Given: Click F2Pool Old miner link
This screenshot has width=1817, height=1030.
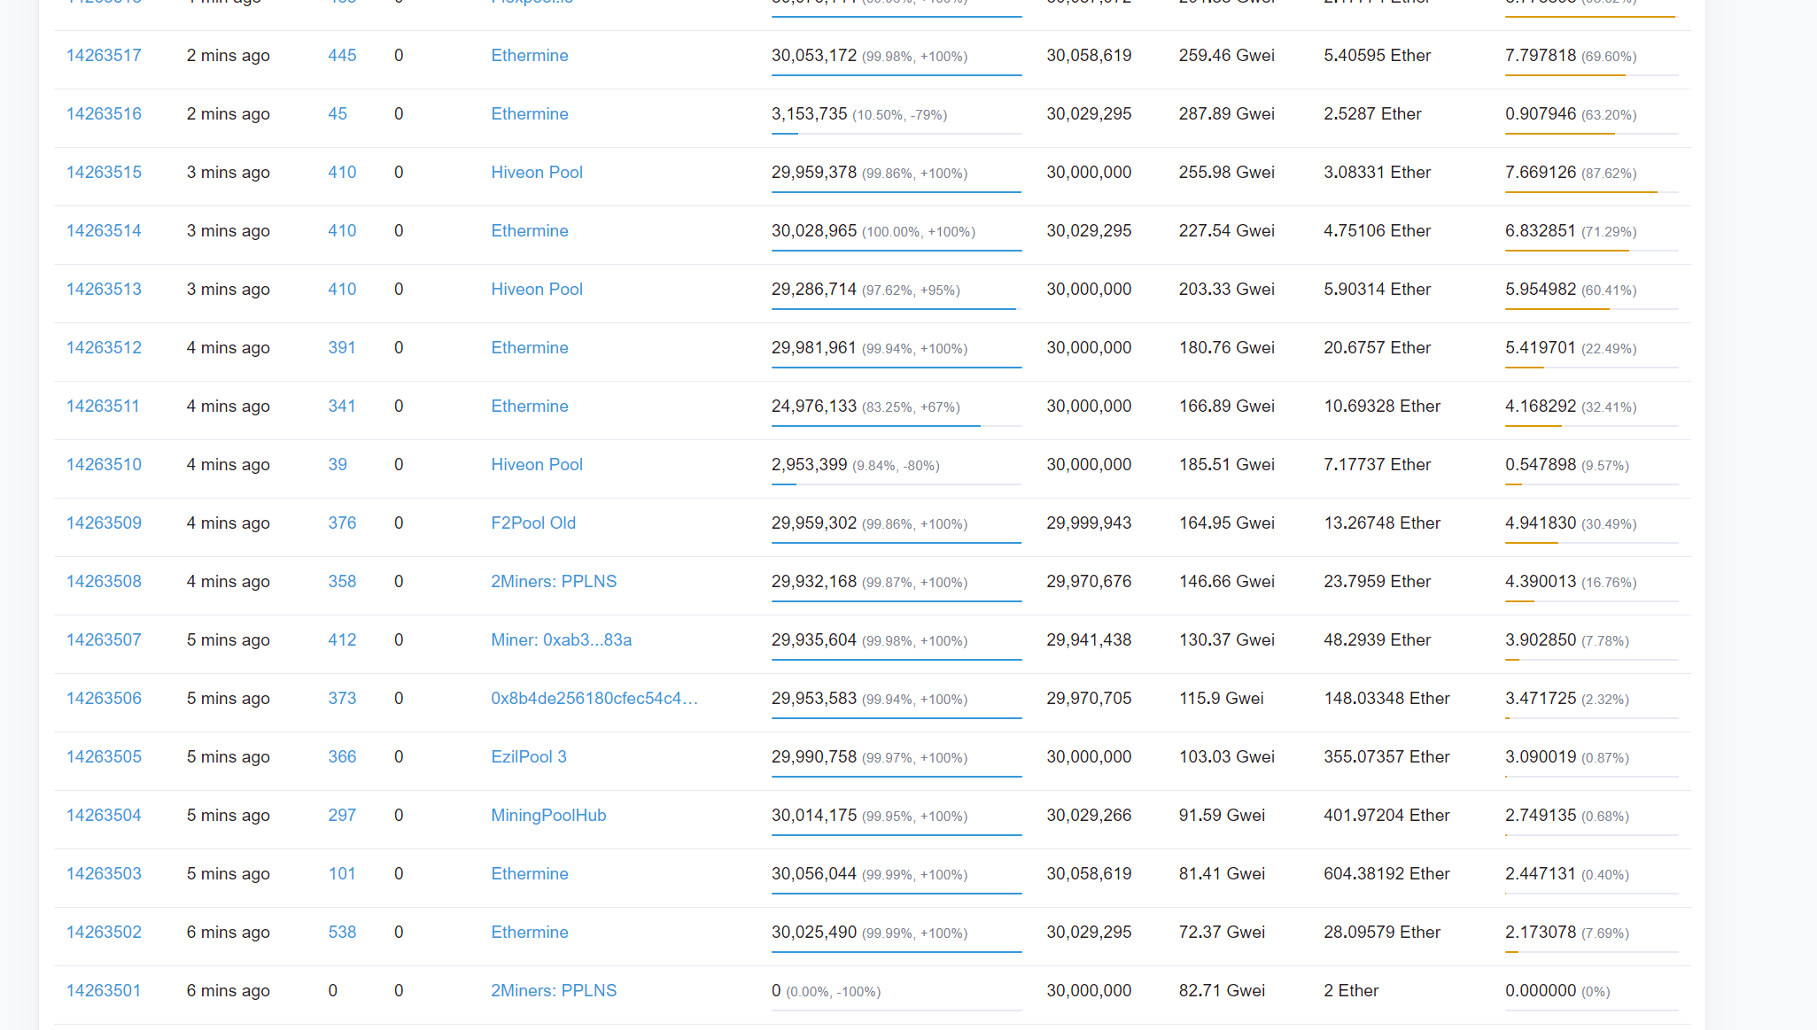Looking at the screenshot, I should coord(533,523).
